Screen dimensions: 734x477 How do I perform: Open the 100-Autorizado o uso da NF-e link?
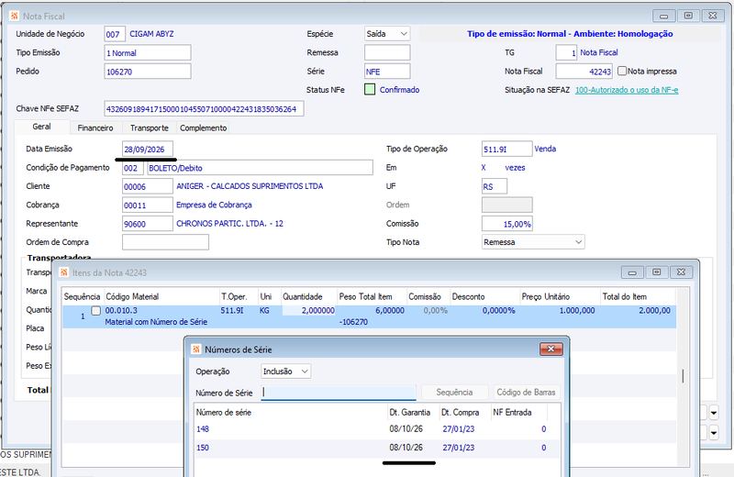(x=627, y=90)
